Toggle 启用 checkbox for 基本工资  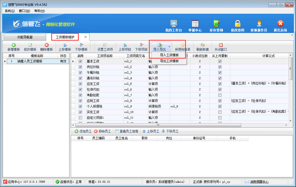pyautogui.click(x=80, y=61)
